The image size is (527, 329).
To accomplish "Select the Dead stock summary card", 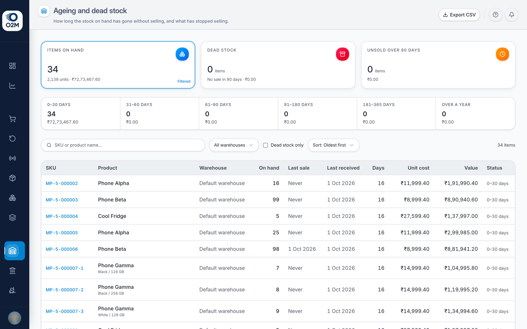I will pyautogui.click(x=278, y=65).
